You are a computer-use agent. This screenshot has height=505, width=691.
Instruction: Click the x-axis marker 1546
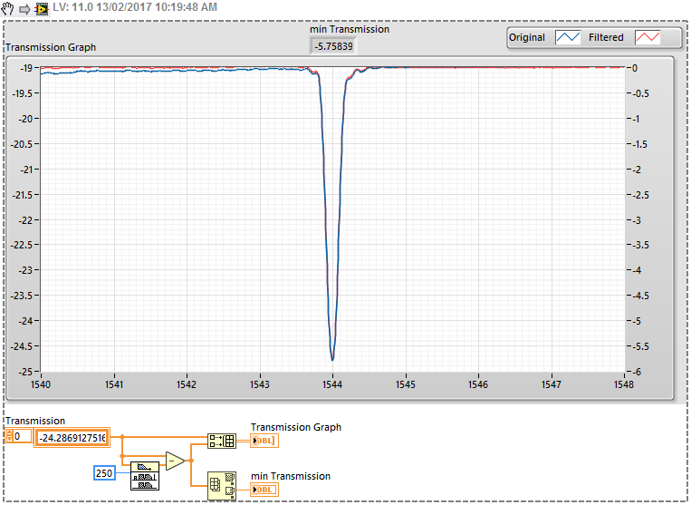coord(478,384)
